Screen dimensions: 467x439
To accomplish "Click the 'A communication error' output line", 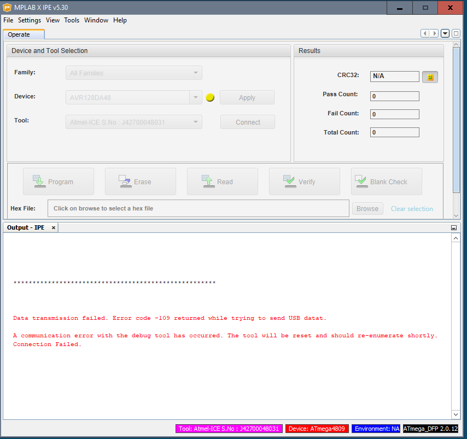I will (x=225, y=336).
